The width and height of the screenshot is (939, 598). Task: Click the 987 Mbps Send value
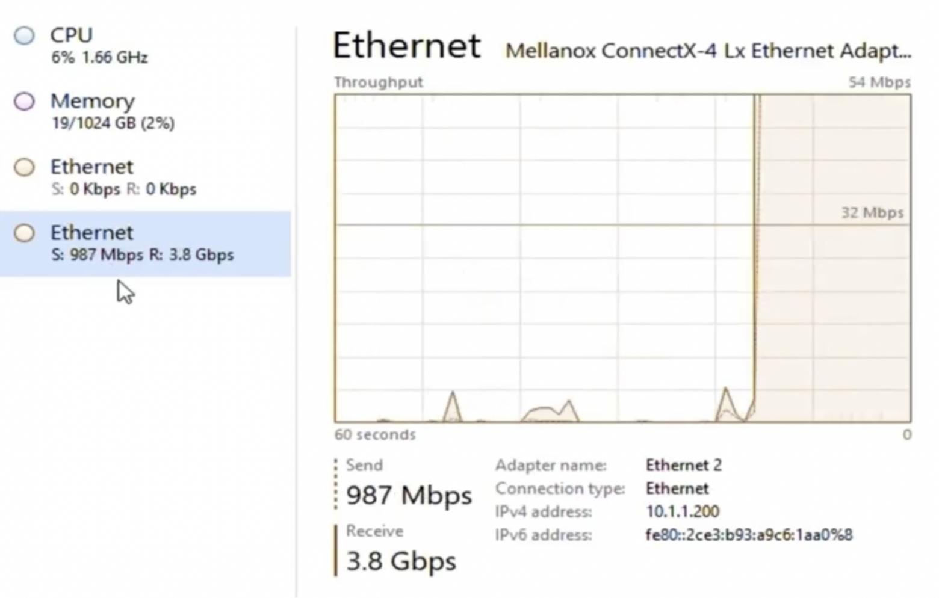click(409, 495)
